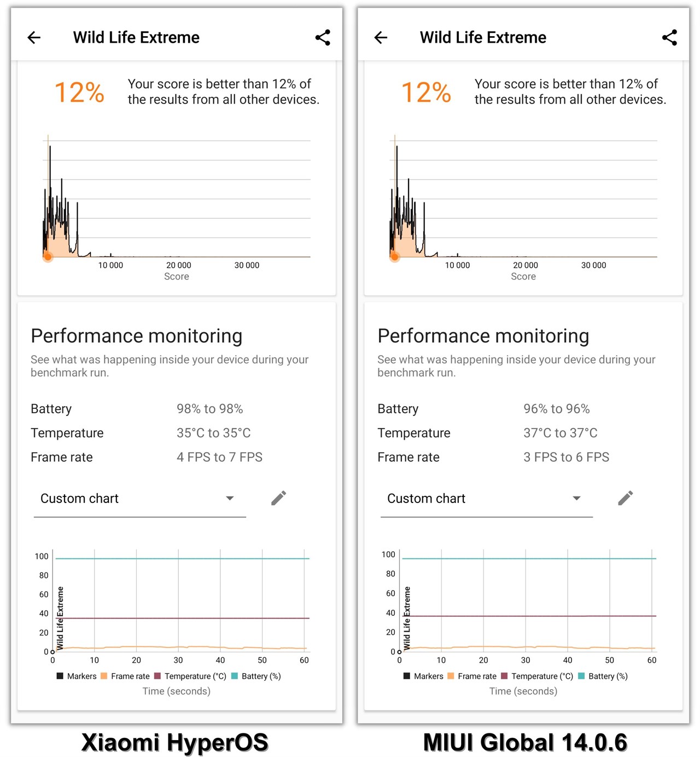
Task: Click the Performance monitoring heading on MIUI side
Action: pyautogui.click(x=482, y=336)
